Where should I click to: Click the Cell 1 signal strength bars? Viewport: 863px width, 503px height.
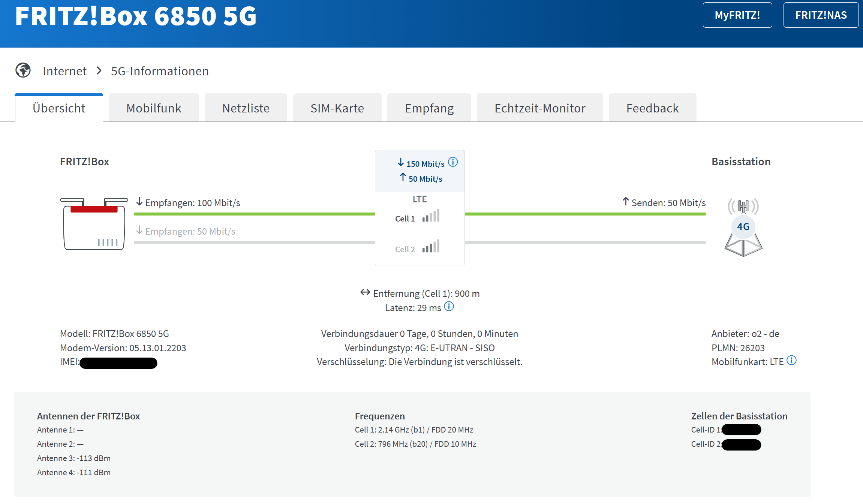431,216
